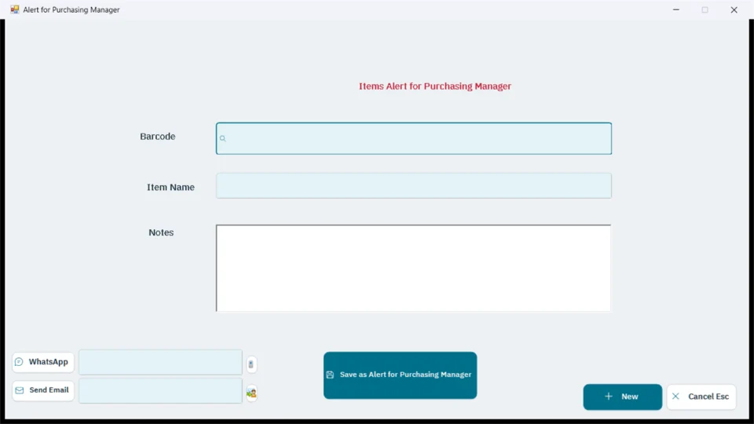Screen dimensions: 754x424
Task: Click the Notes label
Action: [161, 232]
